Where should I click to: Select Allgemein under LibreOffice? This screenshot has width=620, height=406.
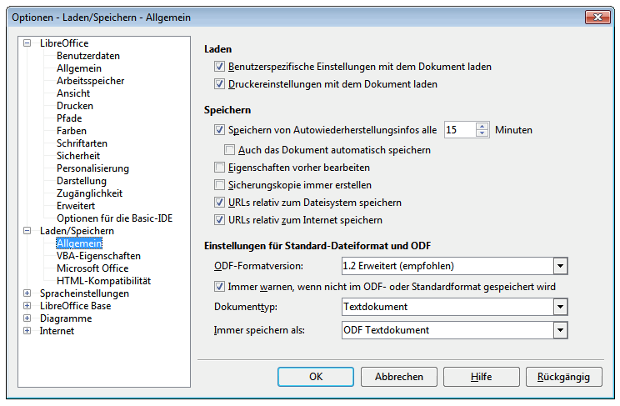(79, 68)
